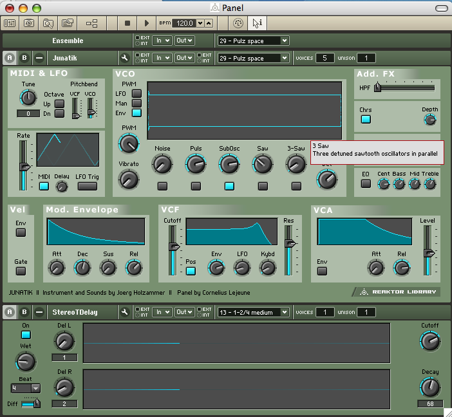Image resolution: width=452 pixels, height=417 pixels.
Task: Click the StereoTDelay instrument name label
Action: click(75, 312)
